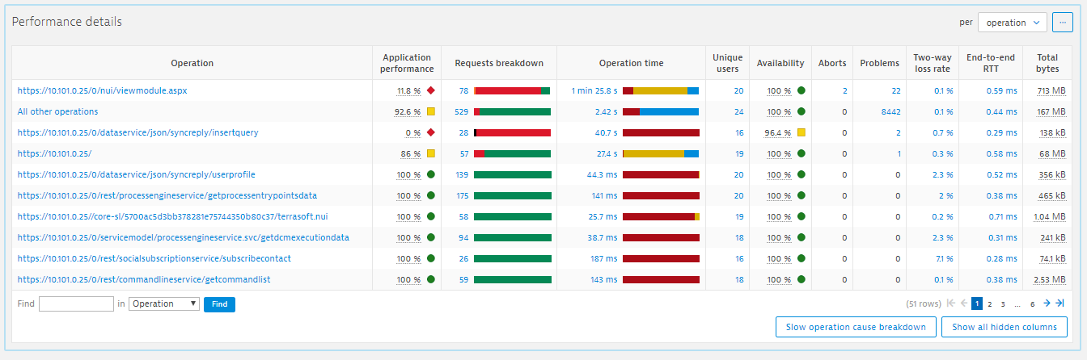Expand the Find-in 'Operation' column selector
The width and height of the screenshot is (1087, 360).
(164, 303)
